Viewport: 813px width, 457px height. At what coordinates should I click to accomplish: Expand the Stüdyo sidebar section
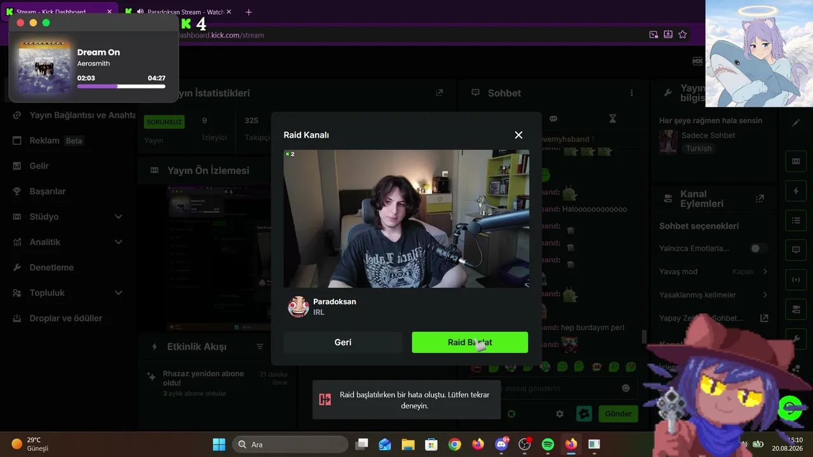(x=67, y=216)
